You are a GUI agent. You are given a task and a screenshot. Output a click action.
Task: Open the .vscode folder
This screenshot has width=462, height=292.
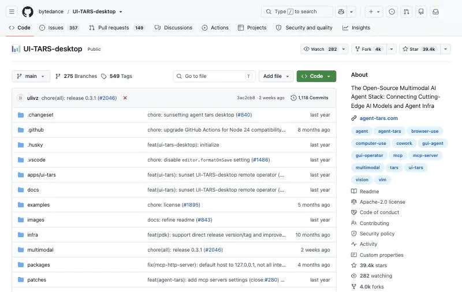[x=36, y=160]
